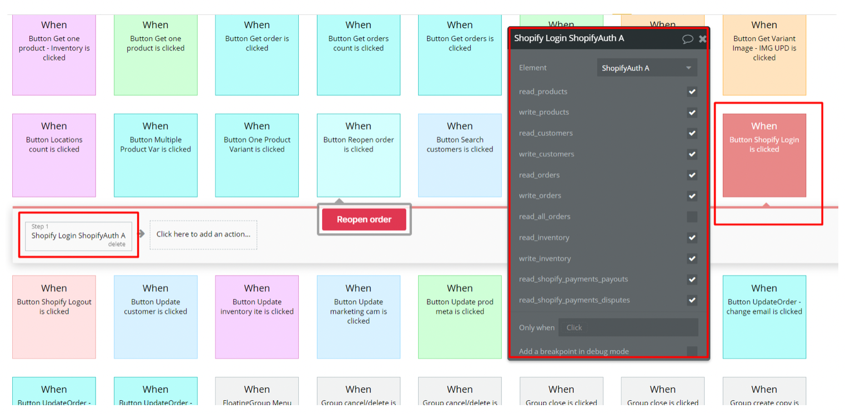The image size is (845, 414).
Task: Select the Button Search customers is clicked event
Action: tap(460, 155)
